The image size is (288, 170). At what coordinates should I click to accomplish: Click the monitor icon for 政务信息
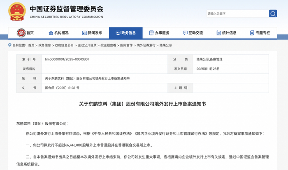pyautogui.click(x=118, y=33)
